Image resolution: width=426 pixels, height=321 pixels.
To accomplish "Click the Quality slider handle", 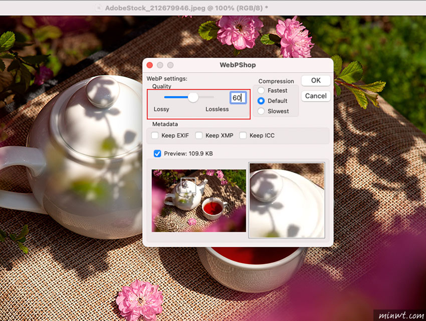I will tap(193, 97).
